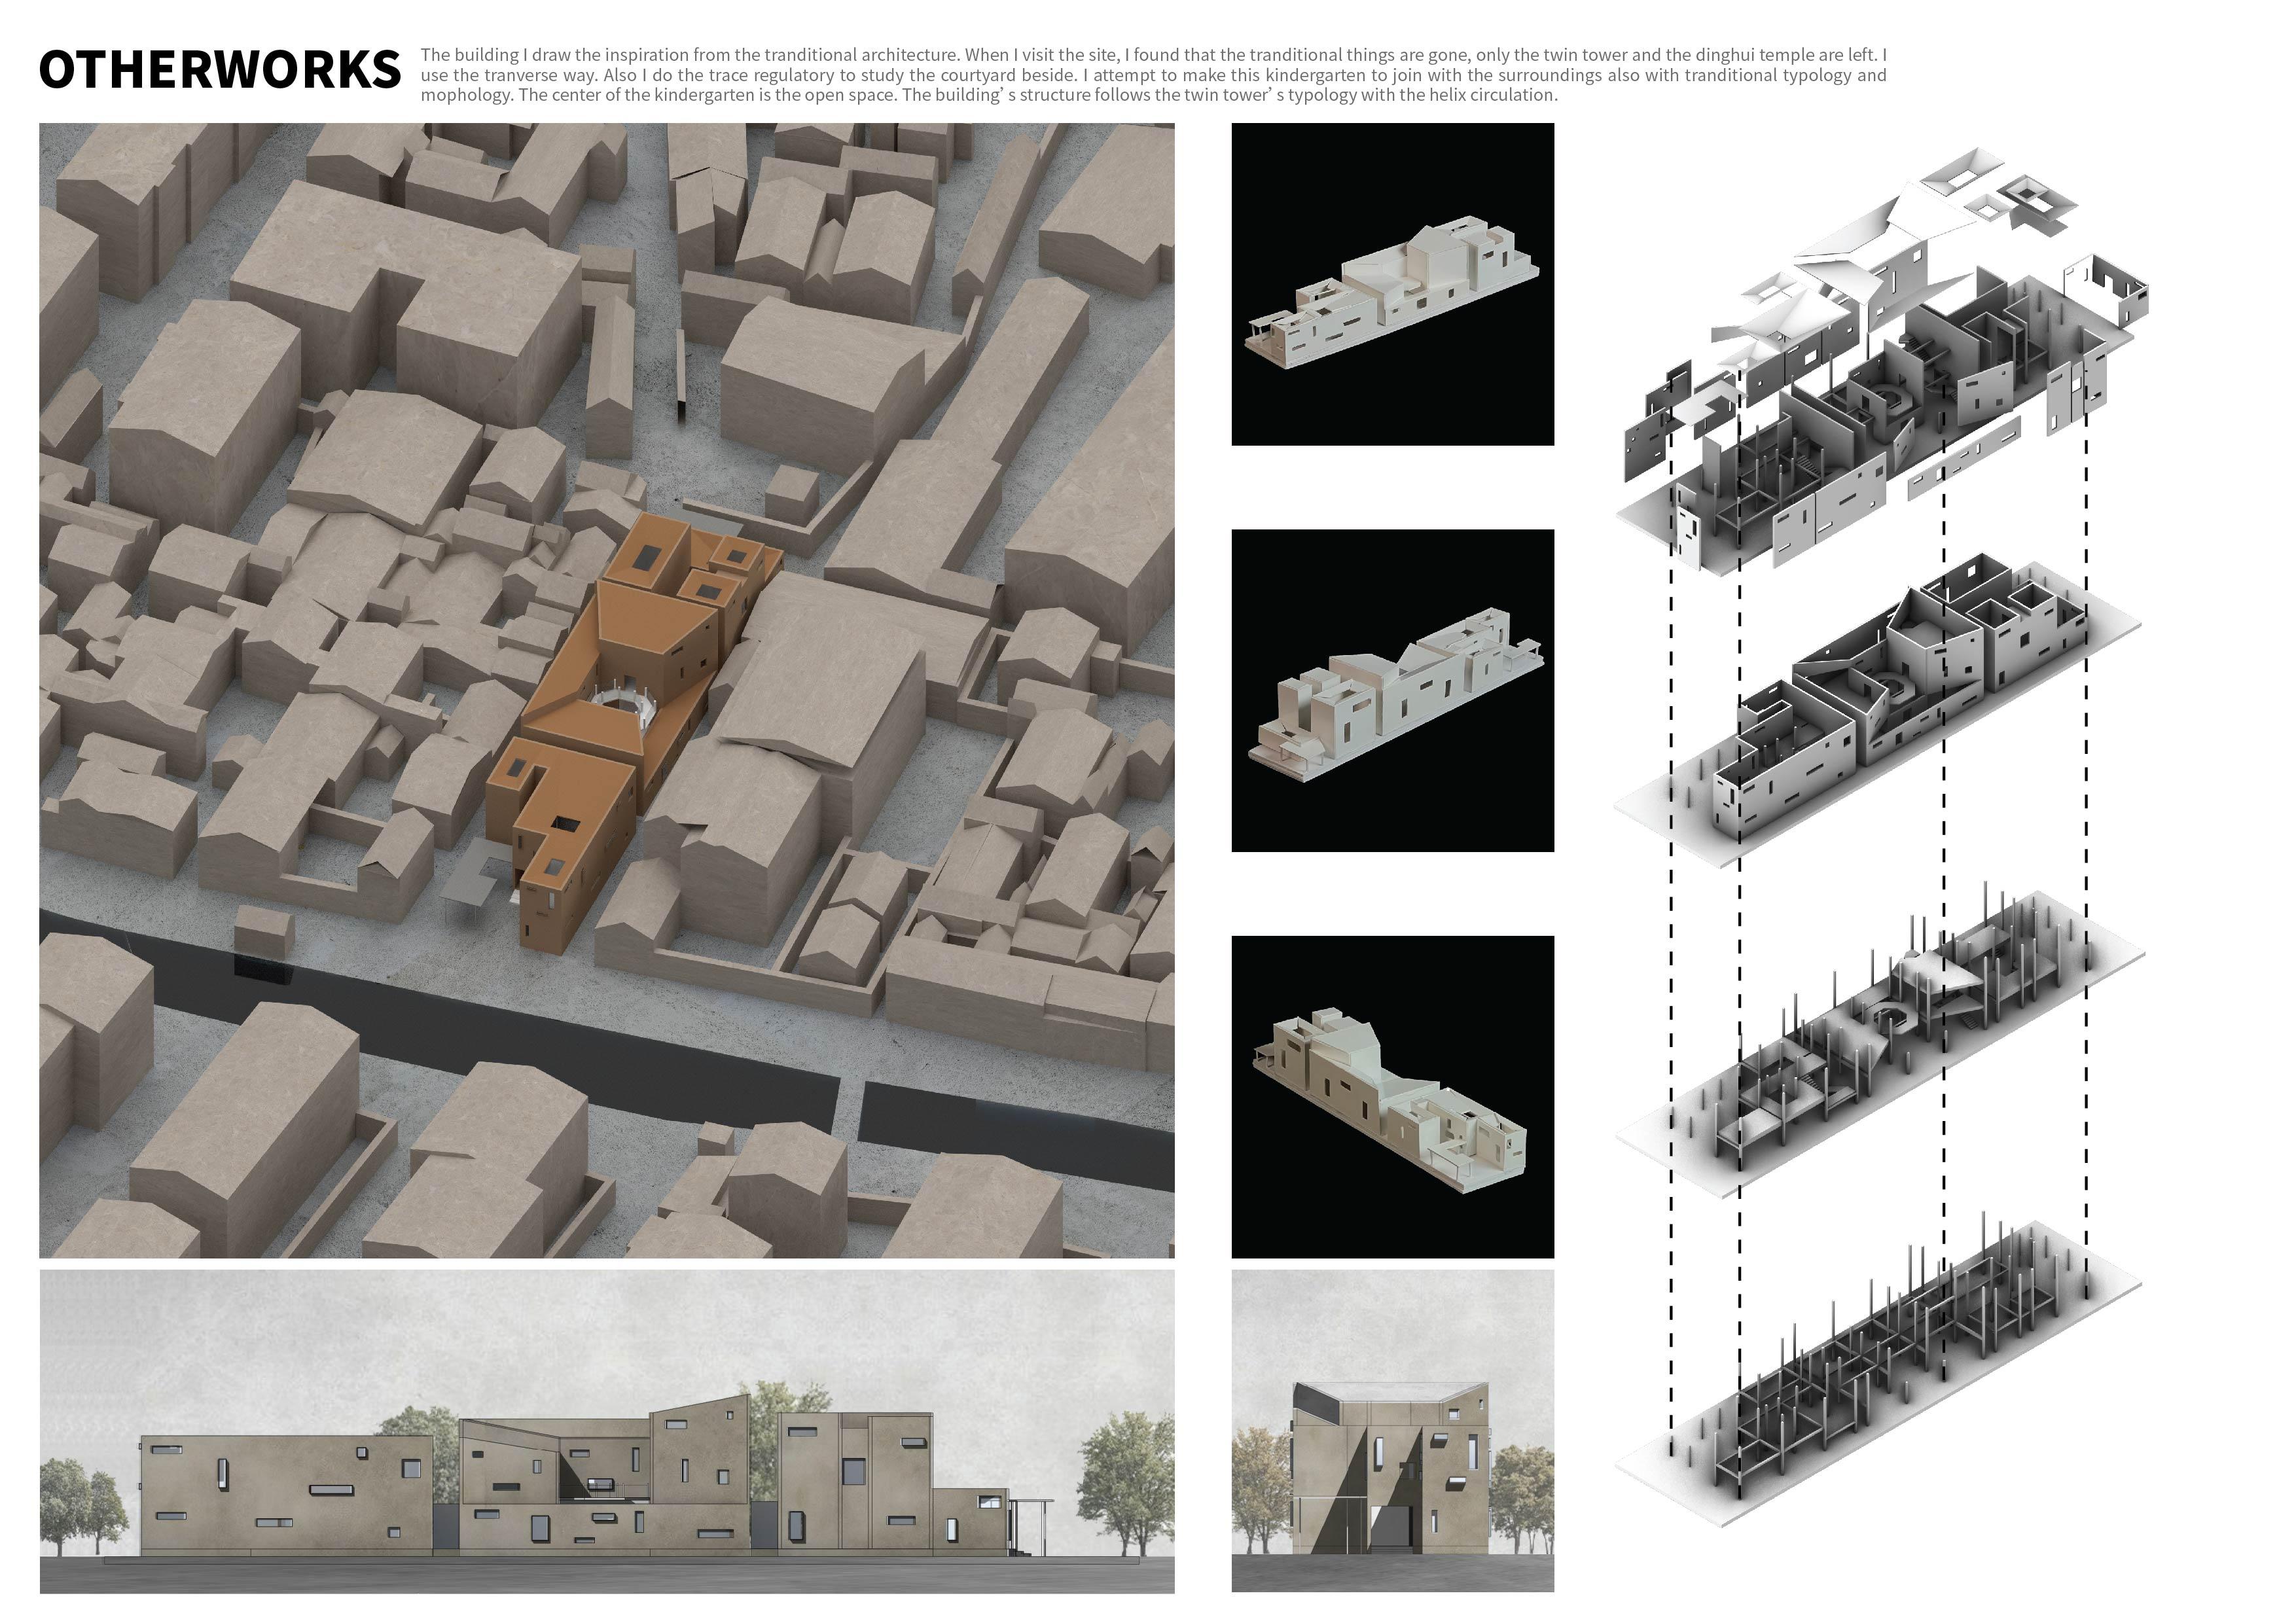Click the OTHERWORKS heading
2296x1623 pixels.
(220, 70)
